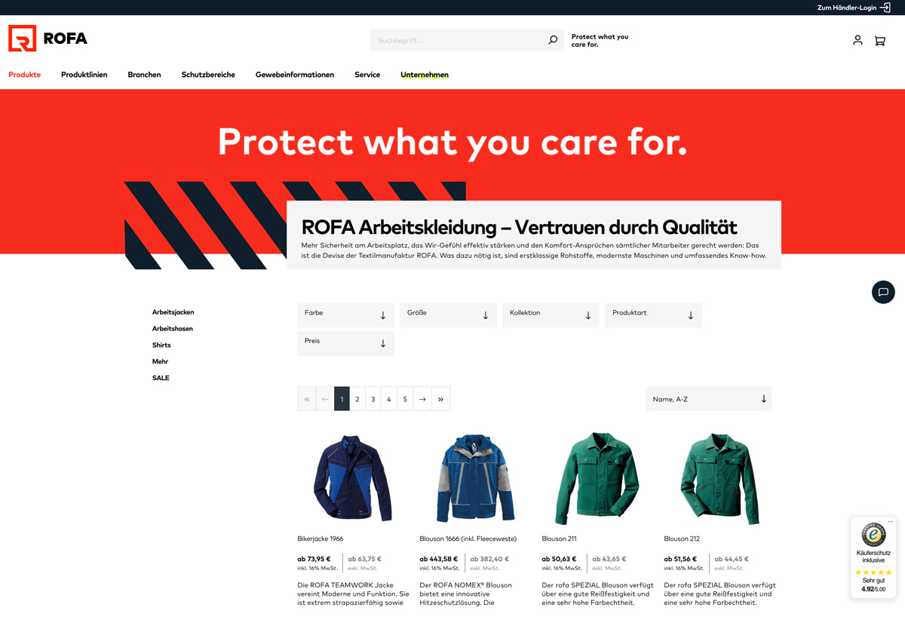Open the Schutzbereiche menu
Viewport: 905px width, 623px height.
click(208, 75)
